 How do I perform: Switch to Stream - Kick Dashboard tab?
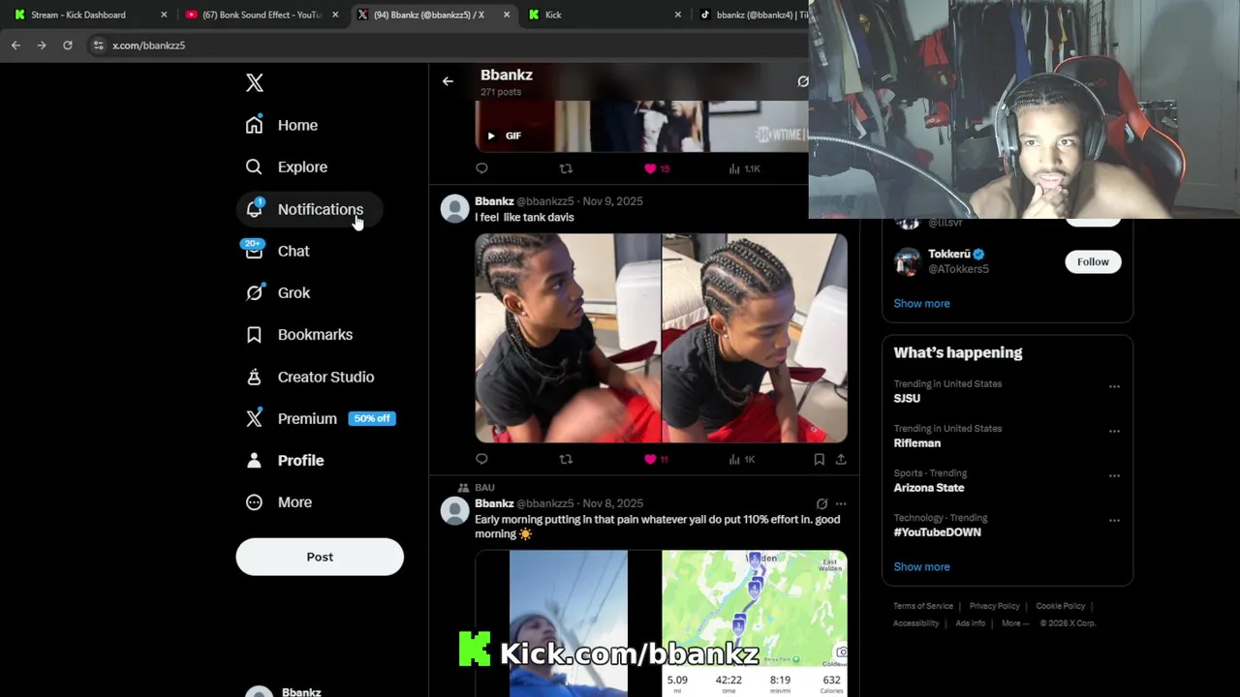click(90, 15)
